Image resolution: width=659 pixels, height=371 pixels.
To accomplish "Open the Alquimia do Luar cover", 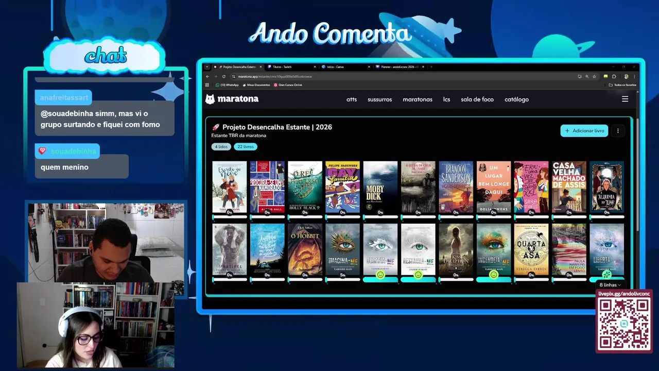I will click(606, 187).
